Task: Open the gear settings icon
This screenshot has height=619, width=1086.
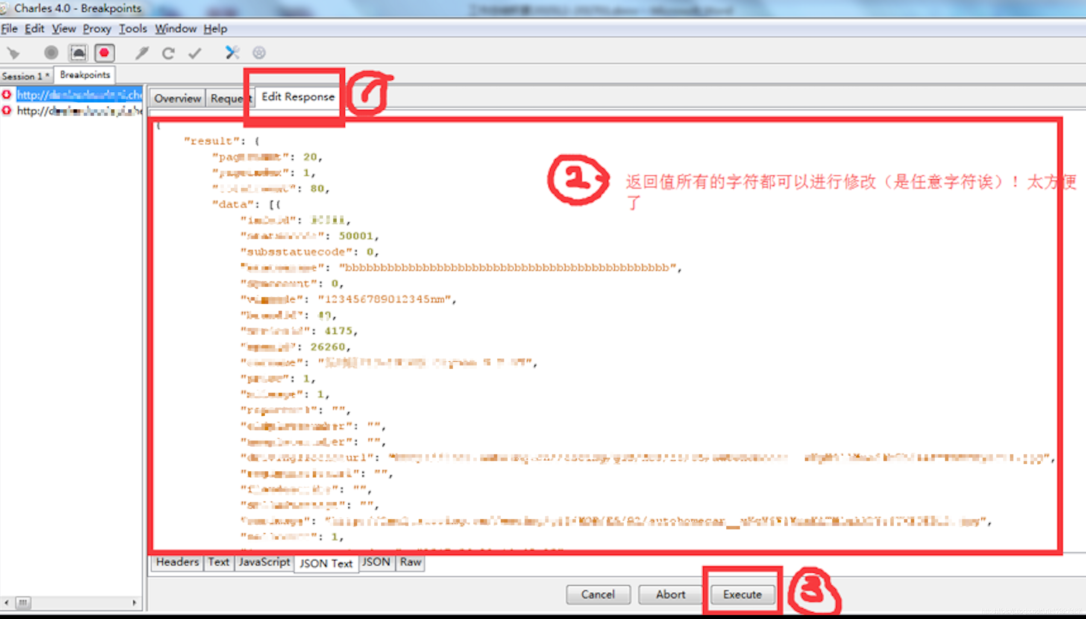Action: [x=259, y=53]
